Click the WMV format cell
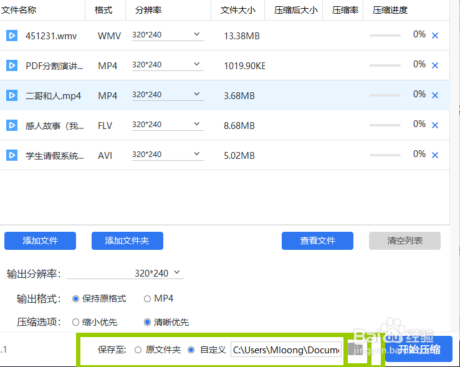Screen dimensions: 460x367 coord(109,36)
